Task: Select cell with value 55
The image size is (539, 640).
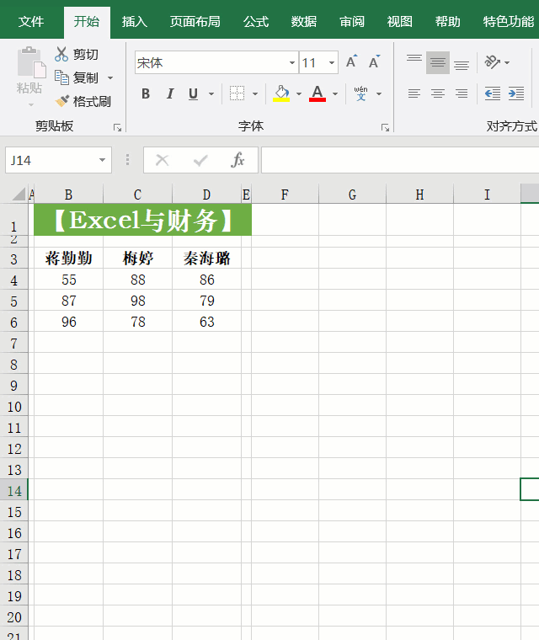Action: pyautogui.click(x=68, y=280)
